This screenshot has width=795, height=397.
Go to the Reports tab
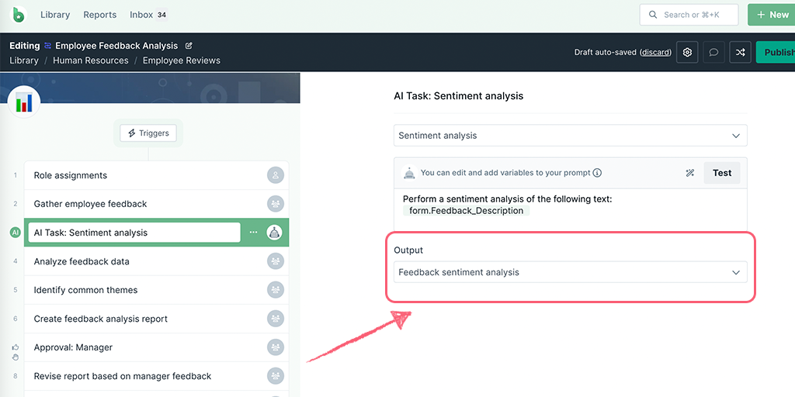click(100, 15)
